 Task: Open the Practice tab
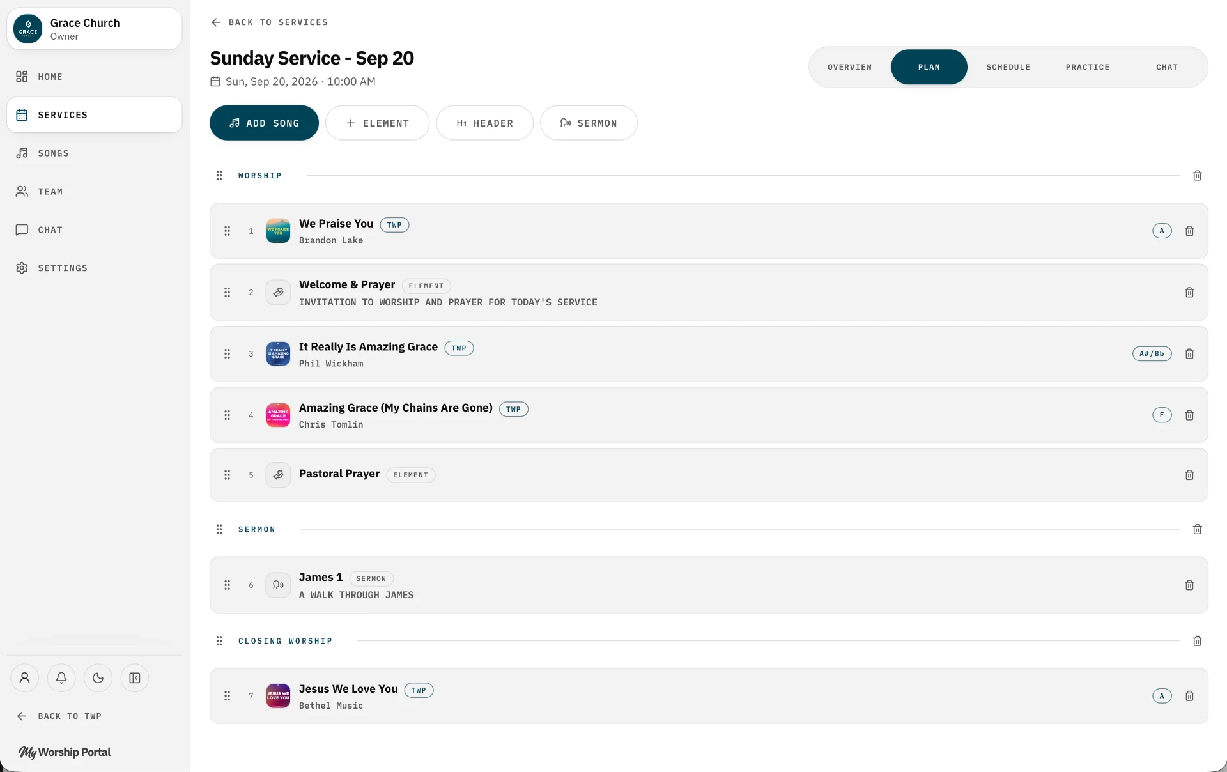[1087, 67]
